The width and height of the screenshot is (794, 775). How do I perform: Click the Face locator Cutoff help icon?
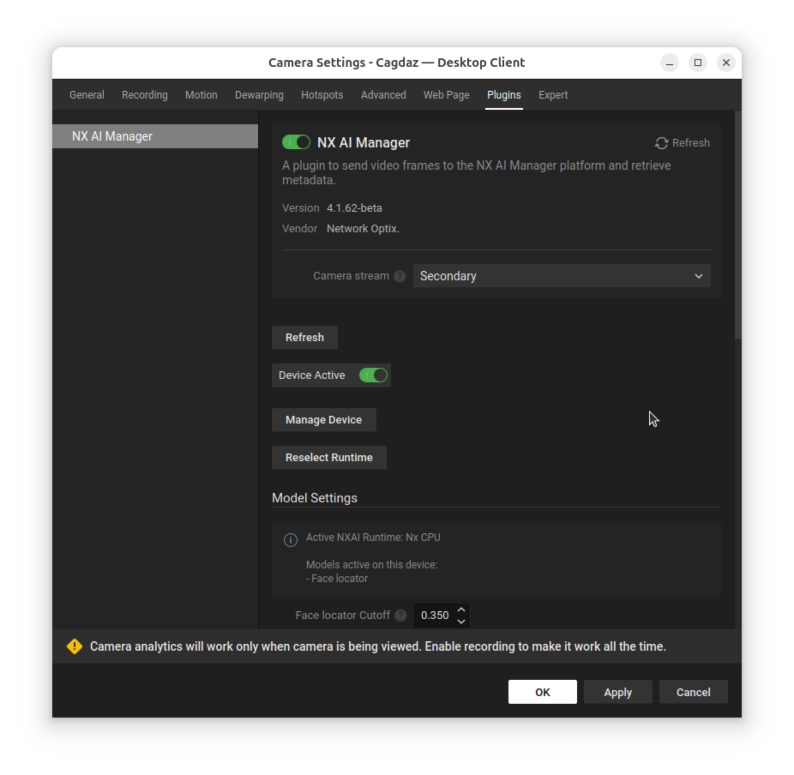click(400, 615)
